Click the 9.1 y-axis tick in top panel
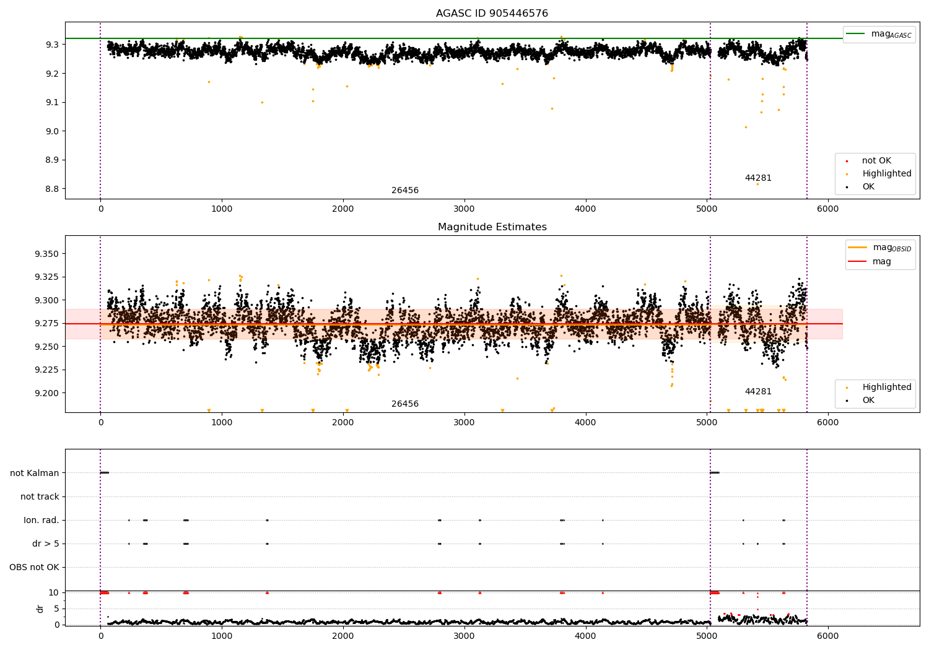929x650 pixels. click(53, 102)
